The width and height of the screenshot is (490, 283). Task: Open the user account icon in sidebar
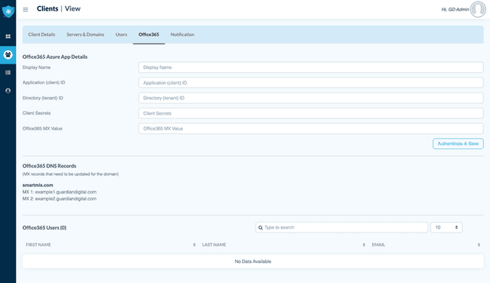(x=8, y=90)
